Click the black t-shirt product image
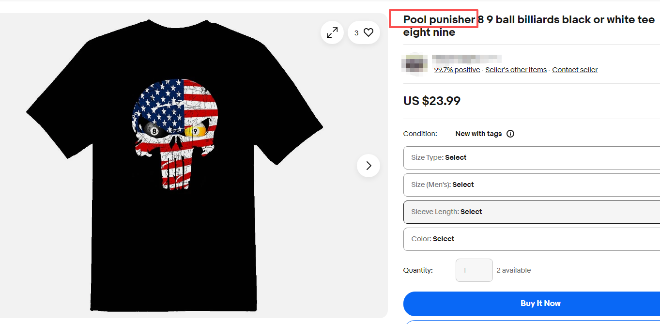Screen dimensions: 660x324 click(x=175, y=170)
